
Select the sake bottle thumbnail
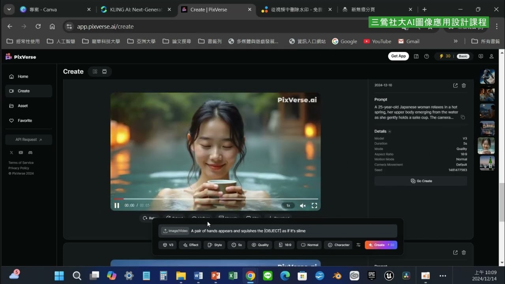pyautogui.click(x=487, y=163)
